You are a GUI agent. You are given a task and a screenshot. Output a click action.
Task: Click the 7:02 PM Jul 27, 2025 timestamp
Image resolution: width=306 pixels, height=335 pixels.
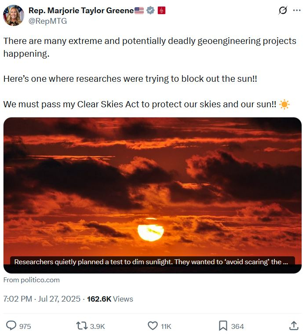click(x=42, y=299)
